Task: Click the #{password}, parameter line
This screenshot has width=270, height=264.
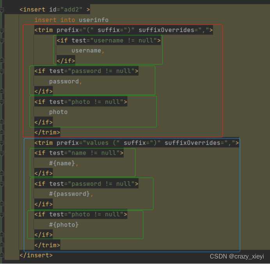Action: 71,194
